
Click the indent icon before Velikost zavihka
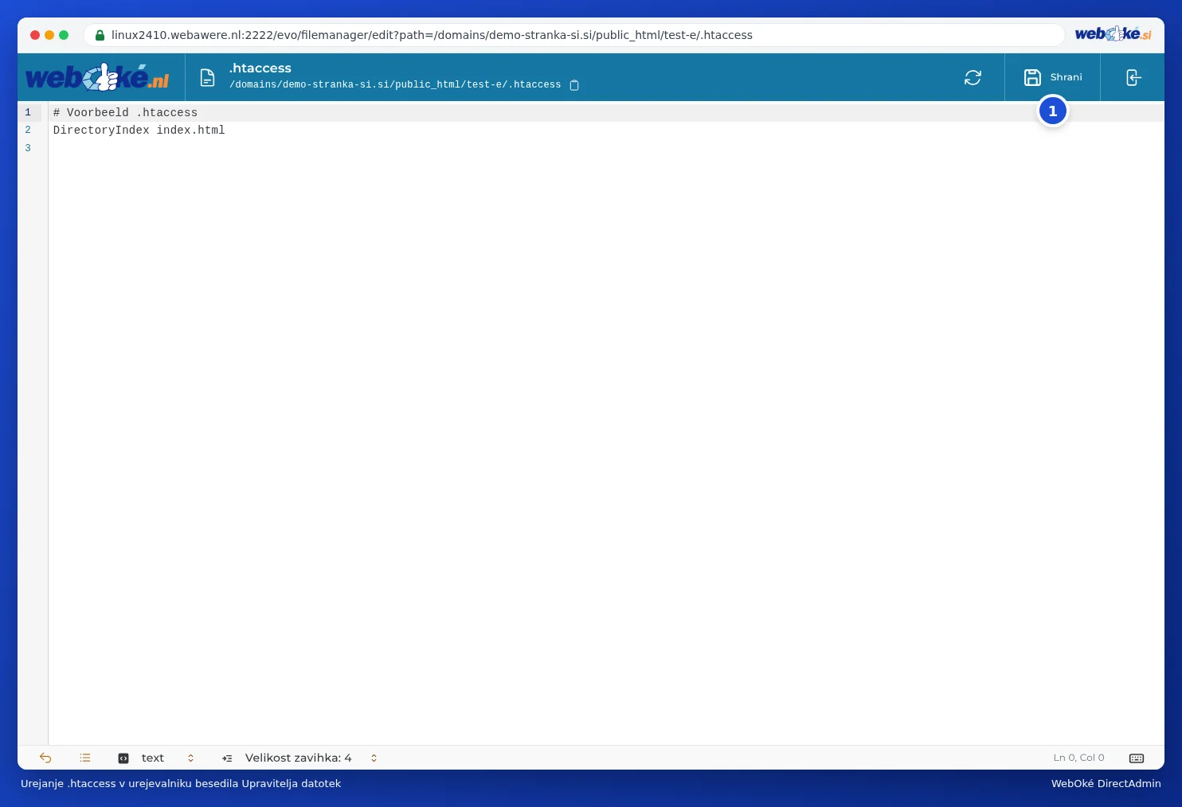pyautogui.click(x=227, y=758)
